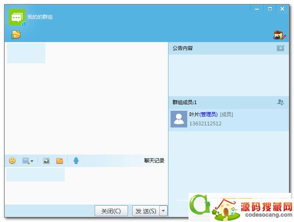This screenshot has height=222, width=294.
Task: Select member 叶片 avatar in list
Action: pos(179,119)
